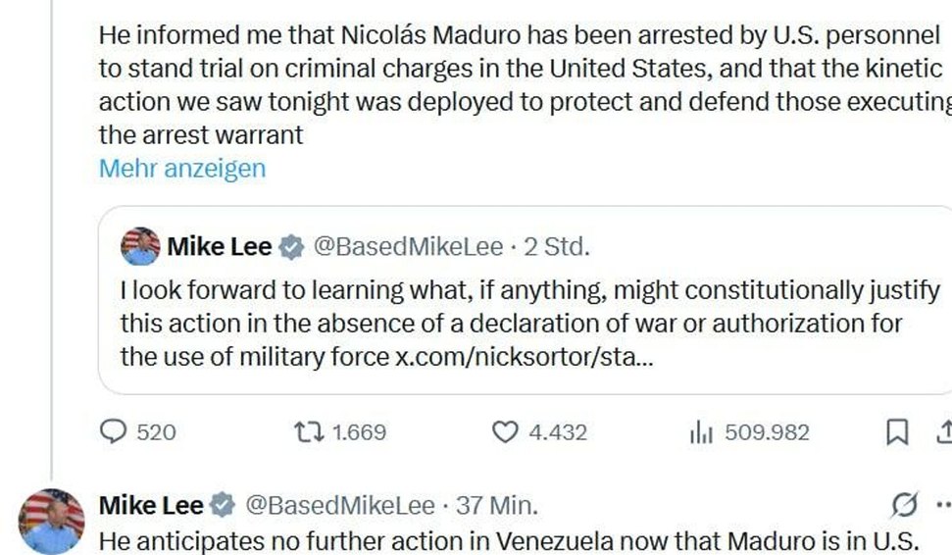Open the x.com/nicksortor link in the quoted post
The height and width of the screenshot is (555, 952).
pyautogui.click(x=525, y=357)
